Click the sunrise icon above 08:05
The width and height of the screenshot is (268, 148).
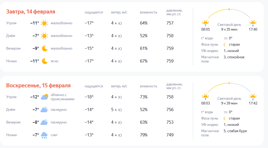pyautogui.click(x=205, y=23)
